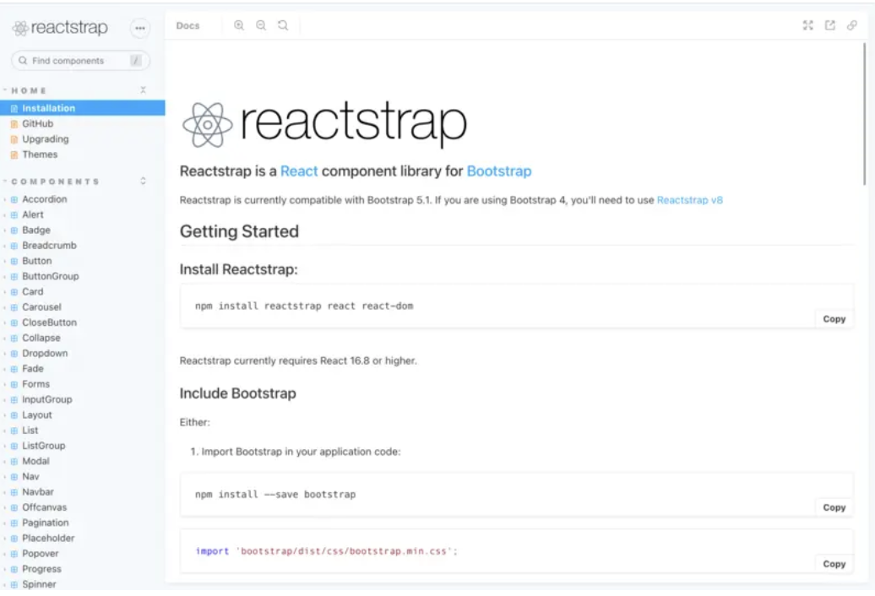Focus the Find components search field
Viewport: 875px width, 596px height.
[x=80, y=60]
